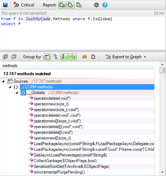Toggle the Critical rule flag
This screenshot has height=176, width=166.
click(x=24, y=5)
